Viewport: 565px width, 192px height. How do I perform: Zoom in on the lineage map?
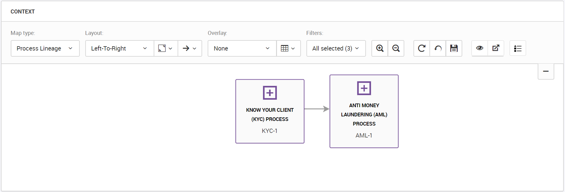coord(380,48)
